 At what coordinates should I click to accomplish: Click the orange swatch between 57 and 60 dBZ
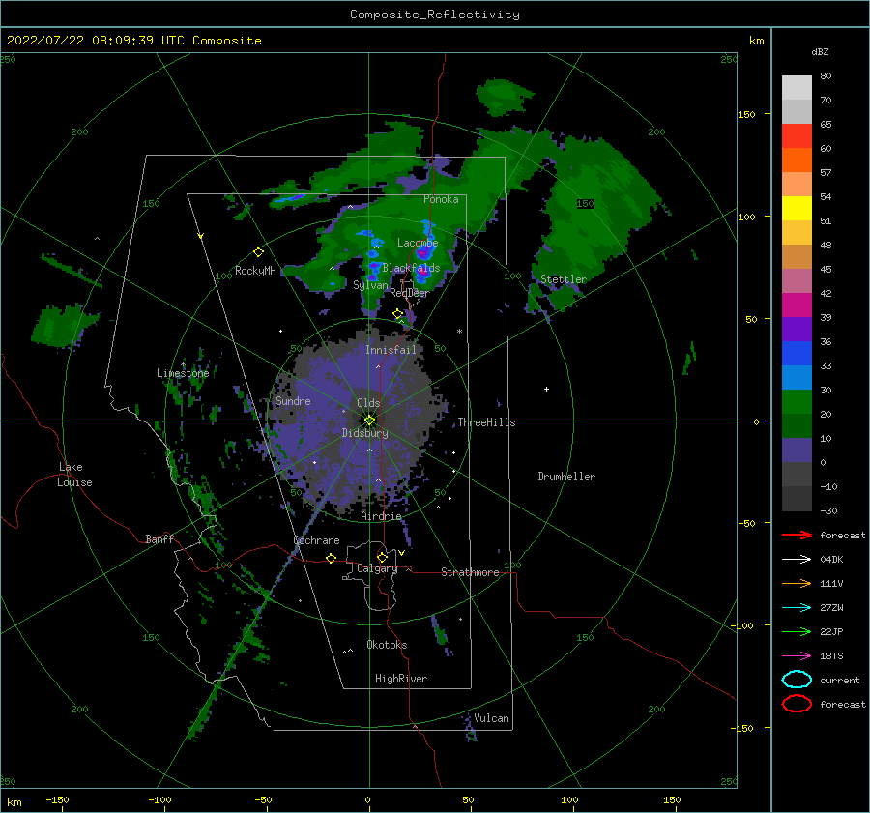pyautogui.click(x=797, y=160)
